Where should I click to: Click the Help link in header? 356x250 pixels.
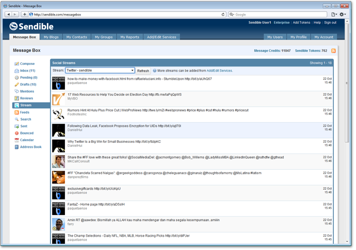coord(317,23)
